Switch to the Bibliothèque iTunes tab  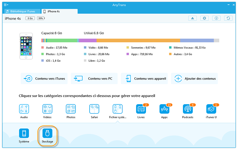tap(23, 11)
